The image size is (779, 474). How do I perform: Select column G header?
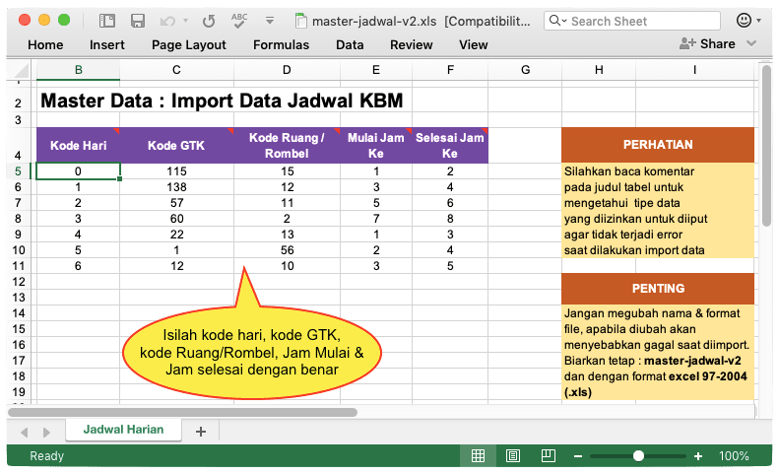point(525,70)
